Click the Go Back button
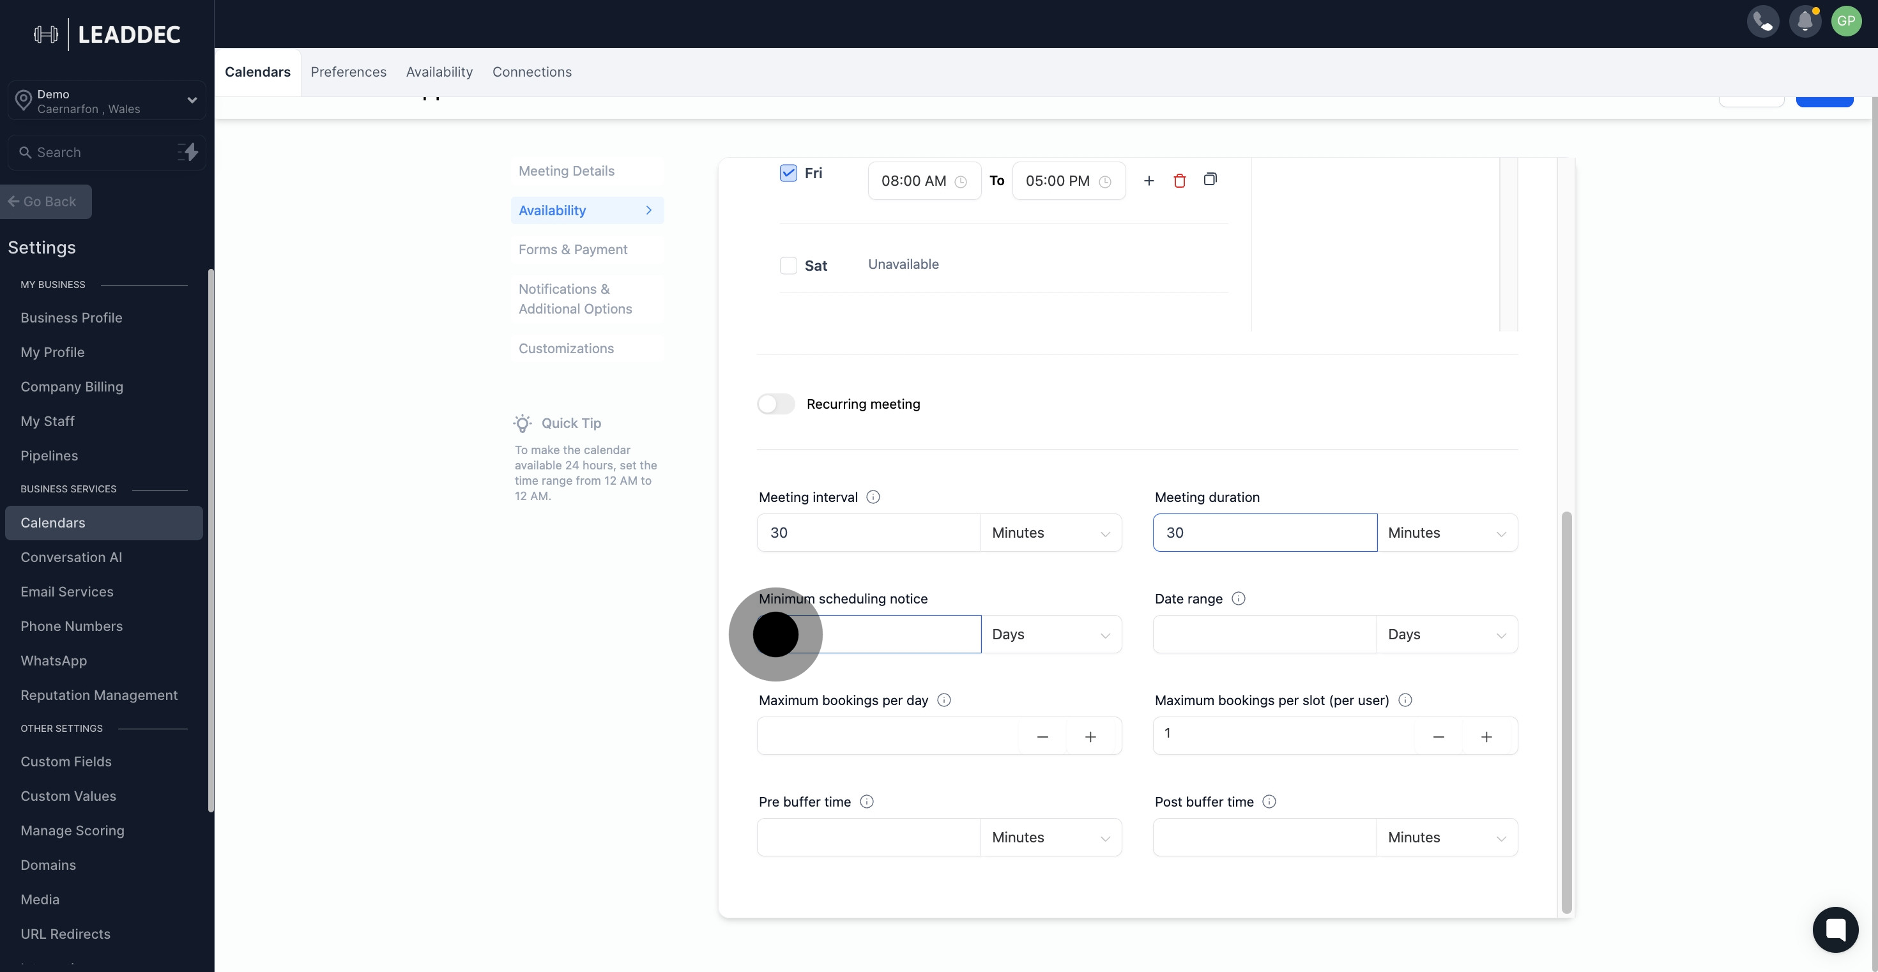Viewport: 1878px width, 972px height. point(46,201)
